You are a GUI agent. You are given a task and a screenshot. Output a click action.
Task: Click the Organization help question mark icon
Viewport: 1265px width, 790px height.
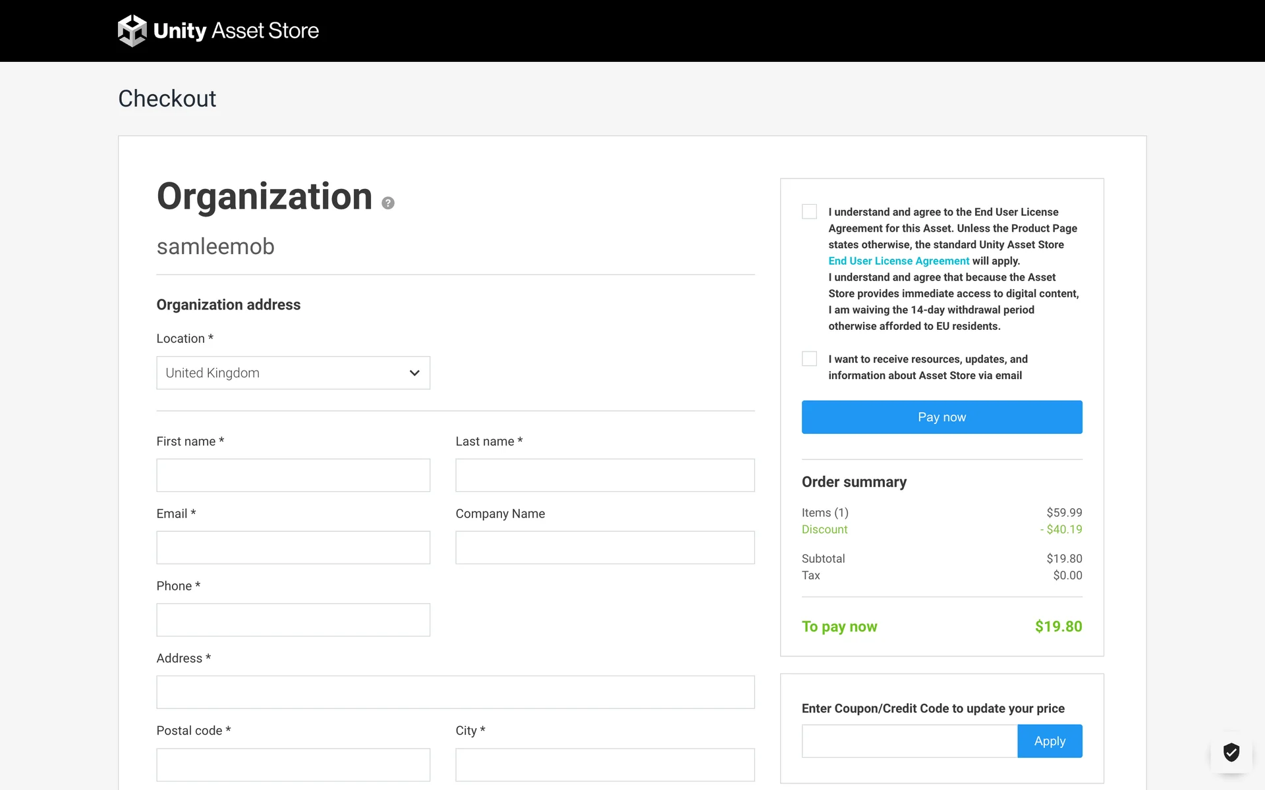[x=388, y=203]
